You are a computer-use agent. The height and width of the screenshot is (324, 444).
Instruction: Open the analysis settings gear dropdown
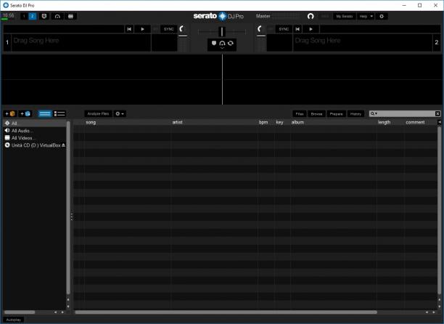(120, 113)
